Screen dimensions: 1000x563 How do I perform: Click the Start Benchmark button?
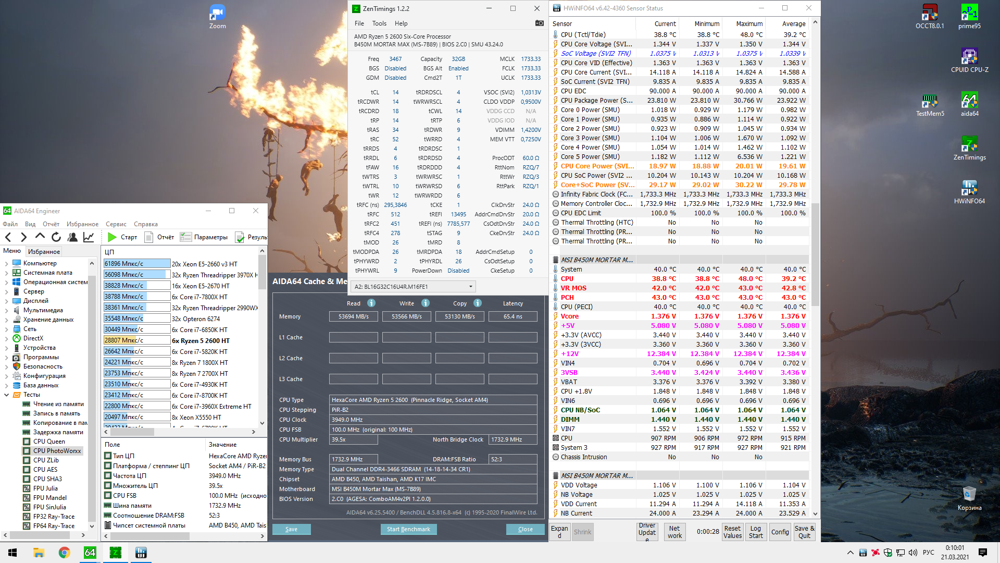pos(408,529)
